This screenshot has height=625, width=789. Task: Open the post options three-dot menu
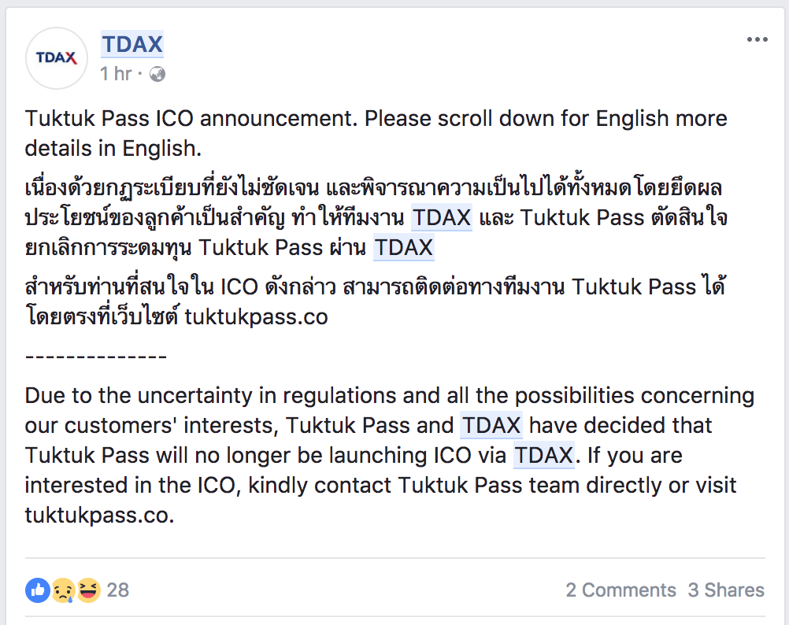click(757, 39)
